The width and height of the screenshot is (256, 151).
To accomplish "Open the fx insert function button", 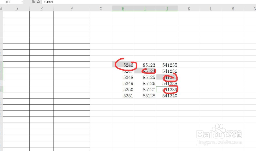I will click(39, 2).
